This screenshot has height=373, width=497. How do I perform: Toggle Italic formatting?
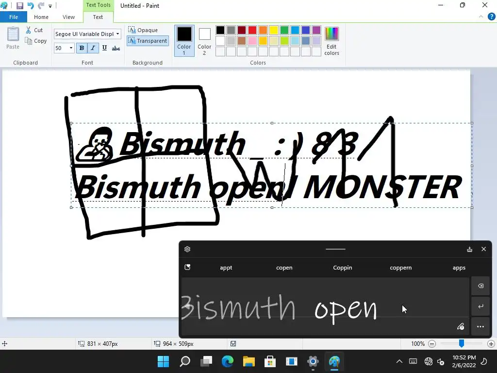tap(93, 48)
